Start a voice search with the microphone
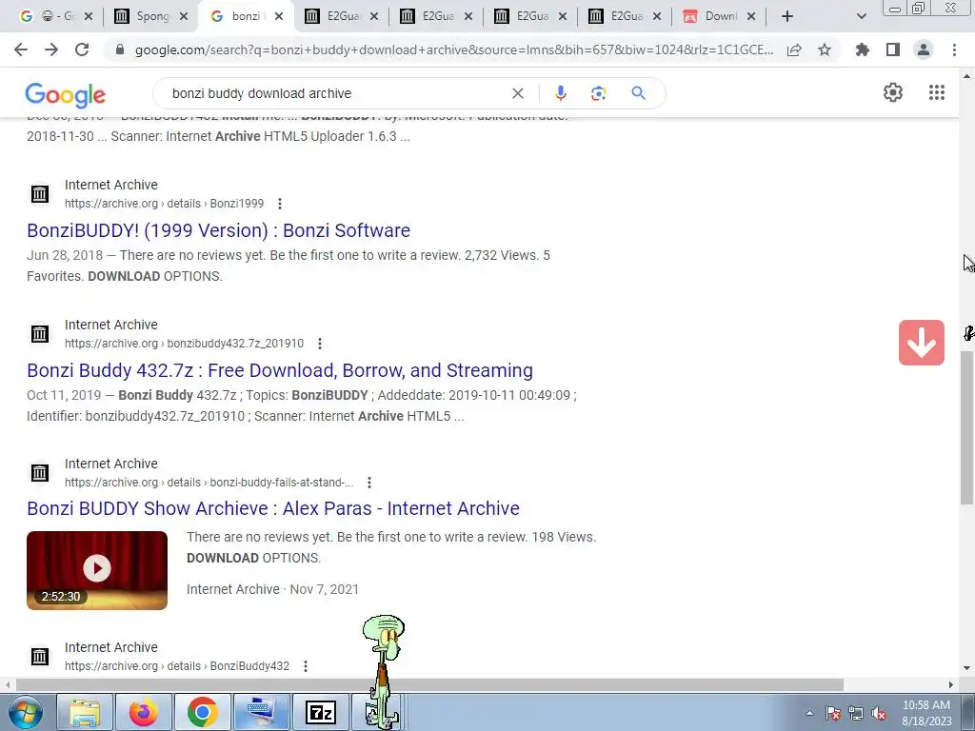This screenshot has height=731, width=975. tap(560, 93)
